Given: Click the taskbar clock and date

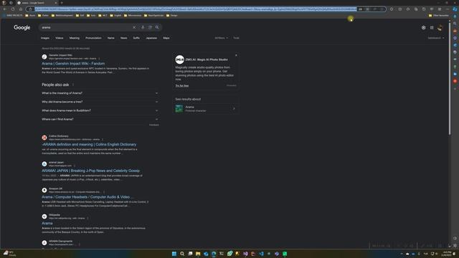Looking at the screenshot, I should (447, 254).
